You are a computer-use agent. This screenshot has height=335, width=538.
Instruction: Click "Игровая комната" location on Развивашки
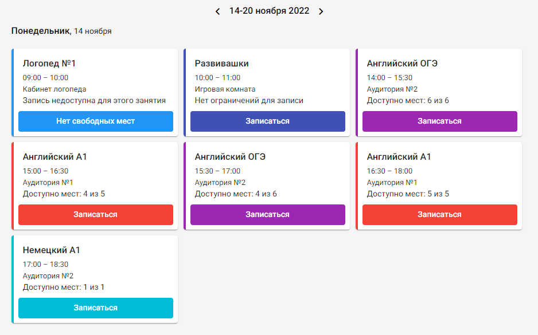(x=225, y=89)
